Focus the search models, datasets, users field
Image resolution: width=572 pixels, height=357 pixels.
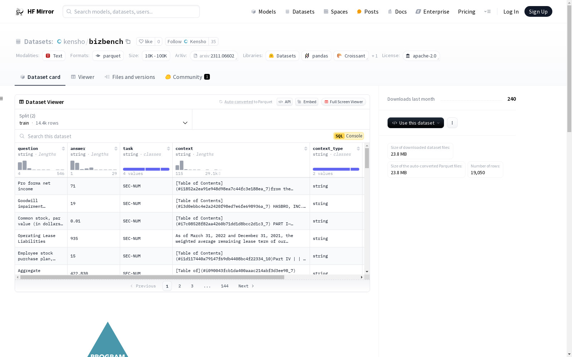tap(131, 11)
